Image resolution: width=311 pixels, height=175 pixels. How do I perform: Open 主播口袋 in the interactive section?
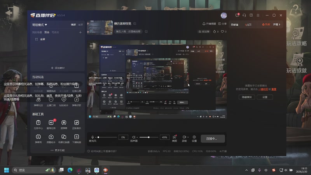tap(51, 102)
